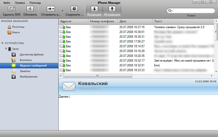Open the Правка menu
Viewport: 218px width, 137px height.
tap(20, 3)
